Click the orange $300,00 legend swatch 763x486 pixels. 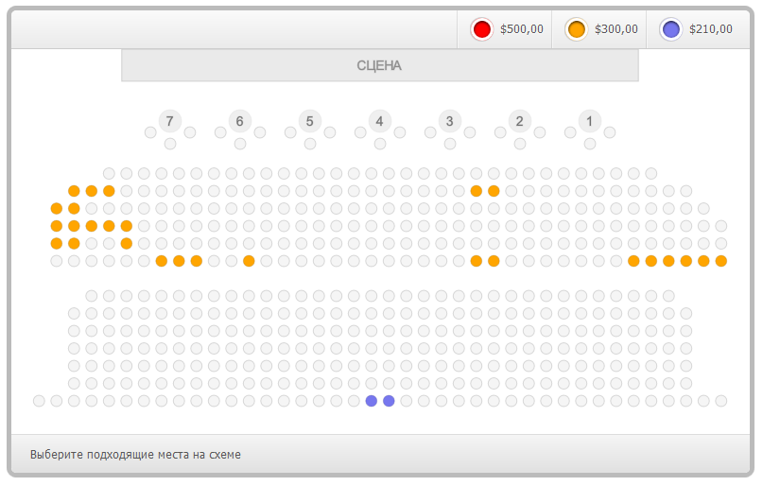click(x=577, y=29)
